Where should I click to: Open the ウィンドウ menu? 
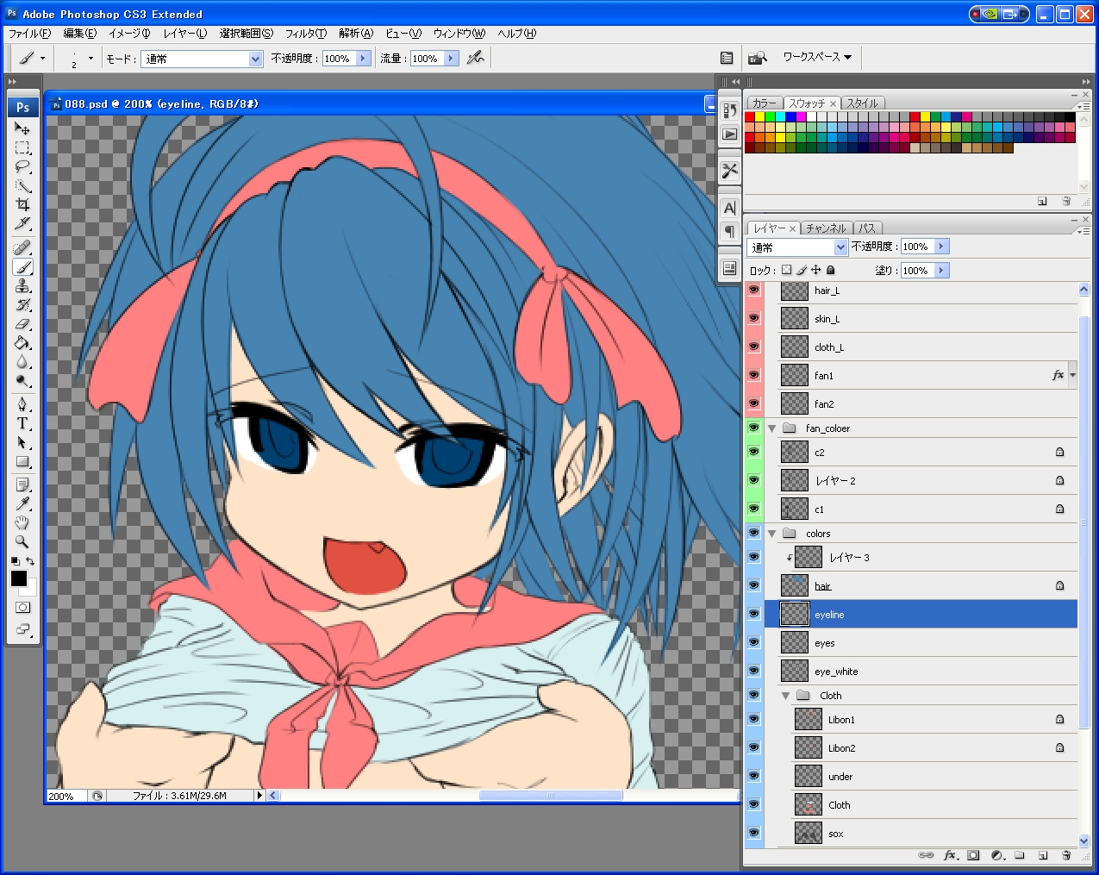[459, 34]
